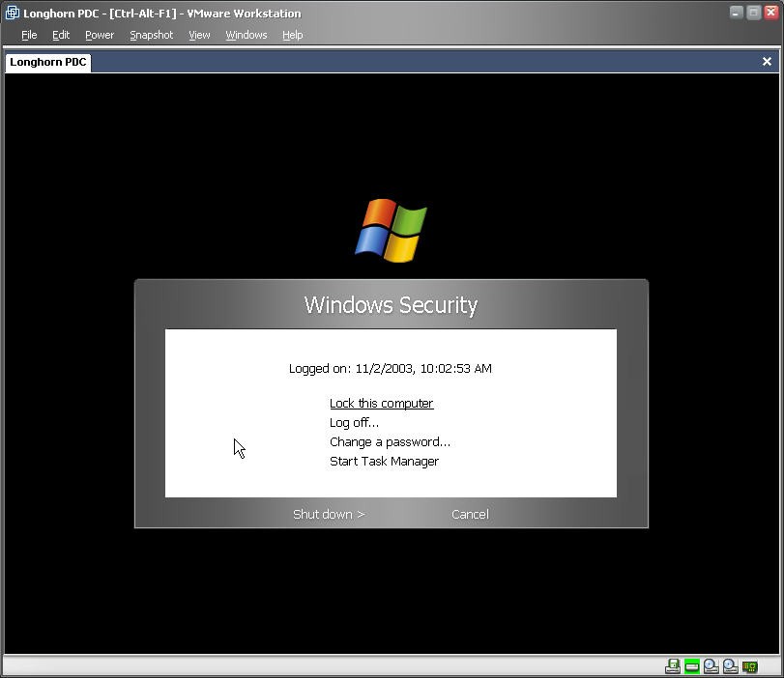This screenshot has width=784, height=678.
Task: Choose Log off in Windows Security
Action: click(x=354, y=423)
